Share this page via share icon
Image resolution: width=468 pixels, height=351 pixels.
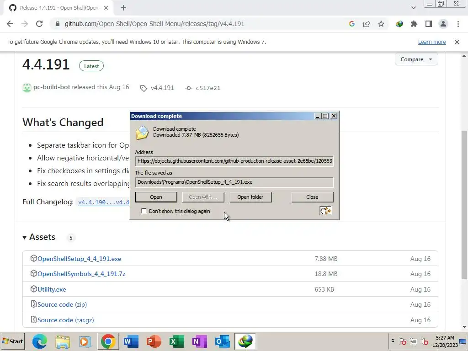367,24
